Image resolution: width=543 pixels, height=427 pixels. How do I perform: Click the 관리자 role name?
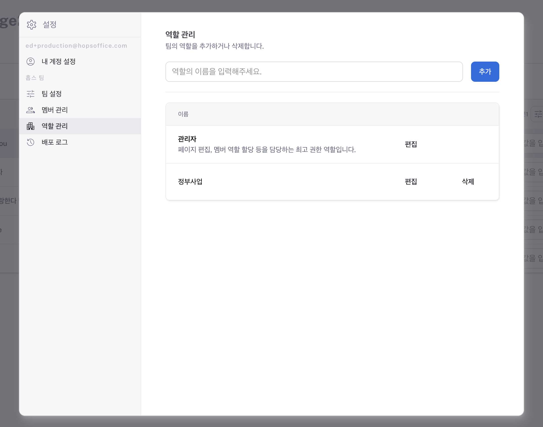[187, 139]
